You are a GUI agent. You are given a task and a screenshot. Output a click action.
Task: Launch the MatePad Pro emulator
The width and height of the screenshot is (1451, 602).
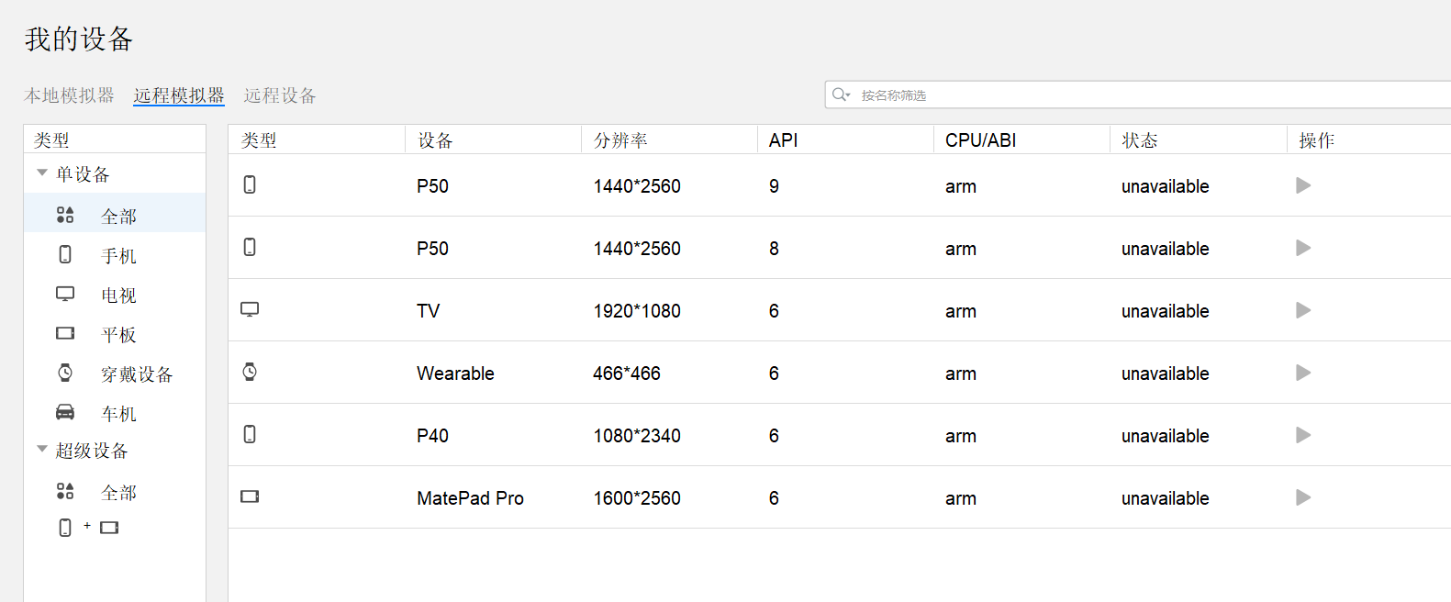[1303, 497]
